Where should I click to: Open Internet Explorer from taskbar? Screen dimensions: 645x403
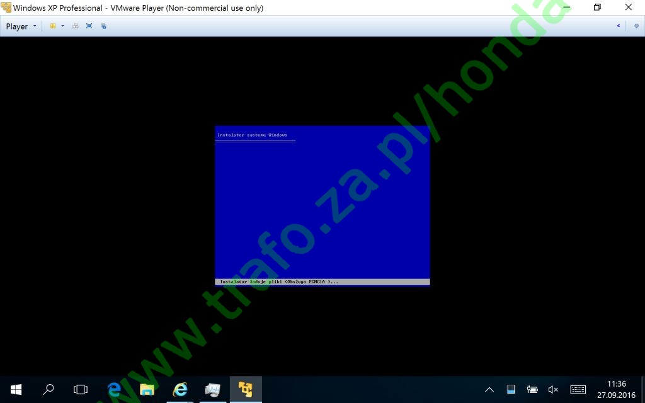coord(180,389)
